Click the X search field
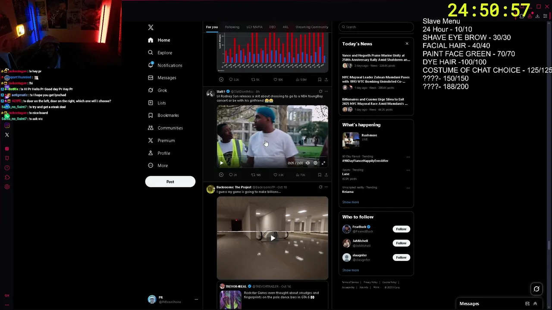 (376, 27)
